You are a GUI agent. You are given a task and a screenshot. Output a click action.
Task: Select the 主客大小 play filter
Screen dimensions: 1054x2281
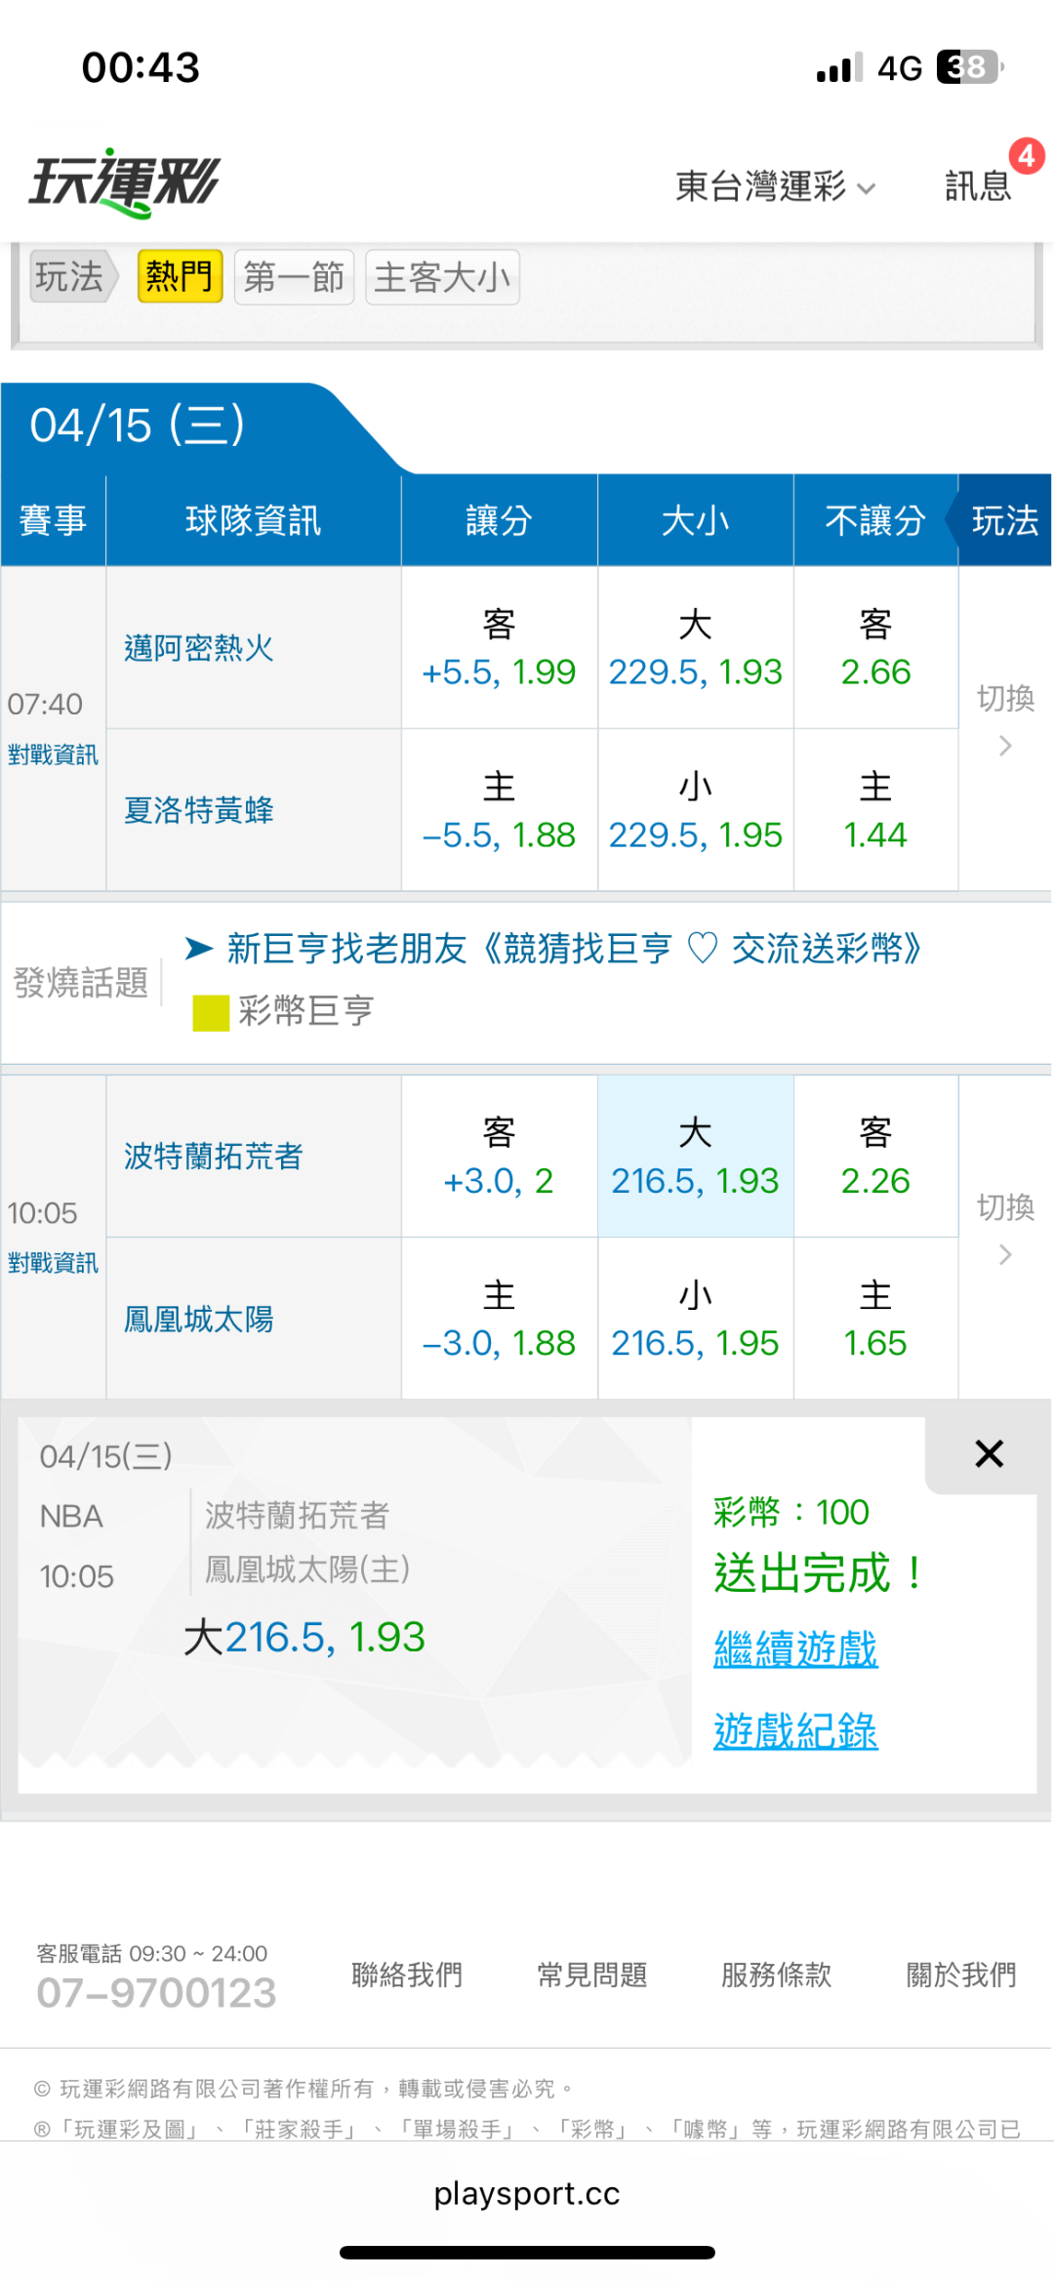click(442, 277)
